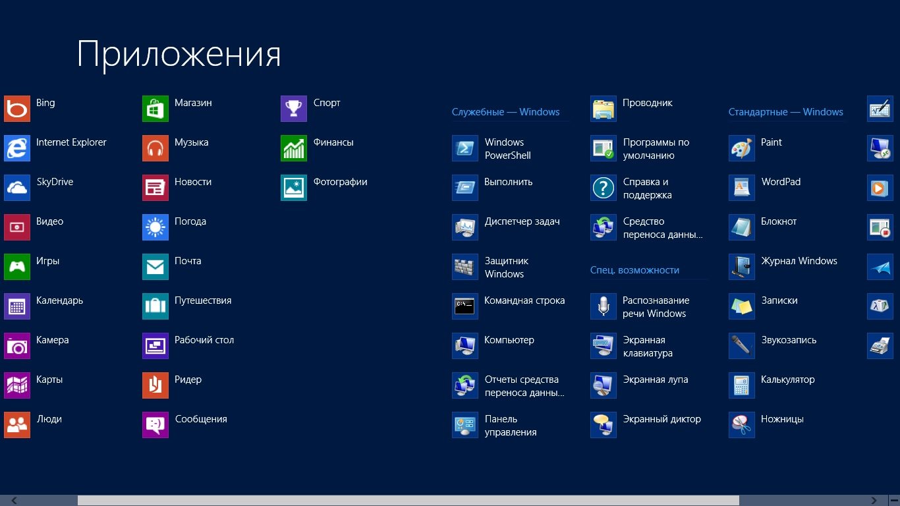Open the Выполнить run icon
This screenshot has width=900, height=506.
(x=465, y=188)
